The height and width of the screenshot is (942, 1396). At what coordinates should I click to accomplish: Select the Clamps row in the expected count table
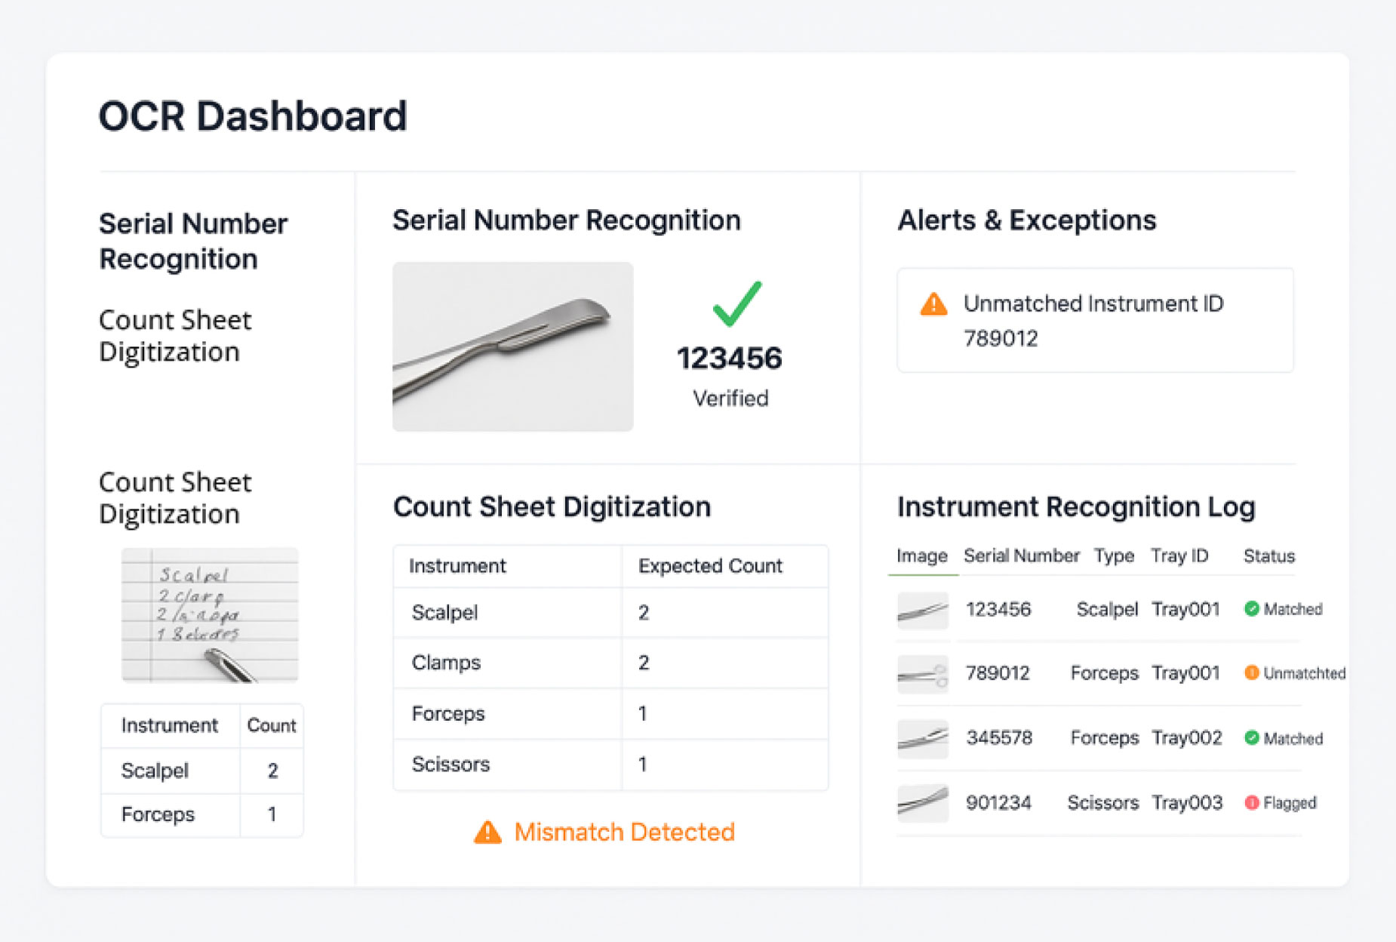pyautogui.click(x=610, y=663)
